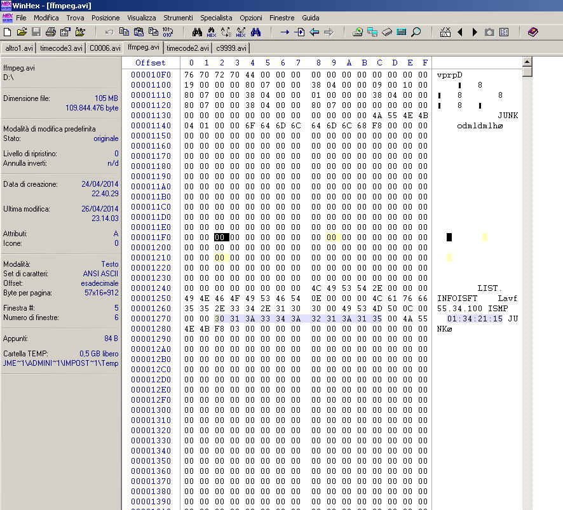Open the Specialista menu
Image resolution: width=563 pixels, height=510 pixels.
click(216, 18)
